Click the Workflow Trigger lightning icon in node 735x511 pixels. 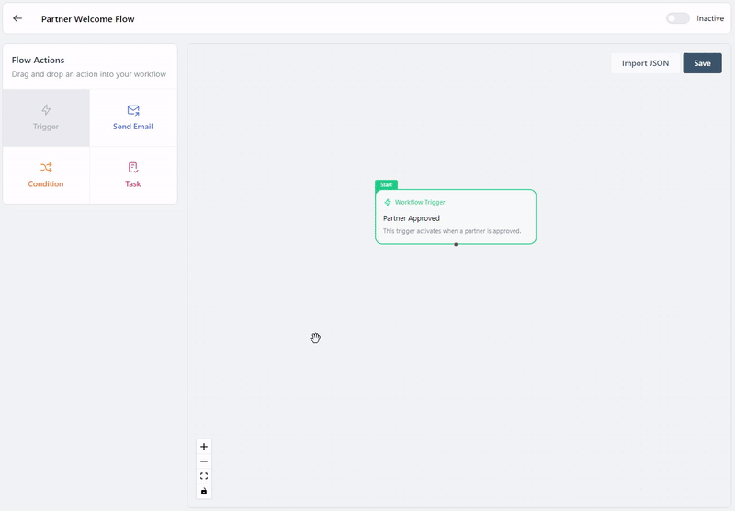tap(388, 202)
